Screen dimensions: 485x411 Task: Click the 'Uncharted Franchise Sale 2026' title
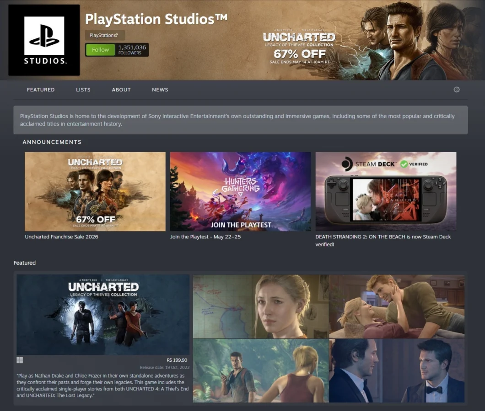click(x=62, y=237)
